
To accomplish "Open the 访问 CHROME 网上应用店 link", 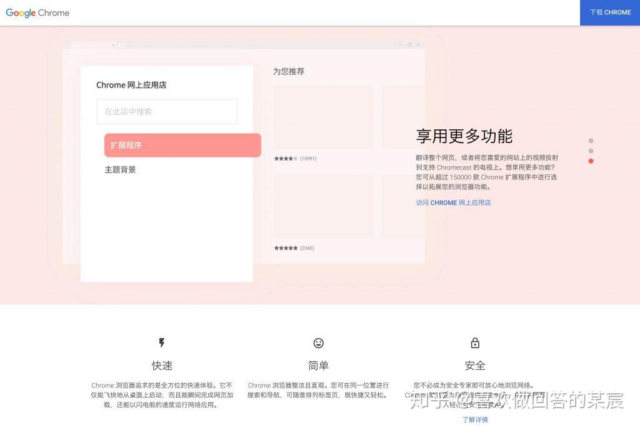I will (453, 203).
